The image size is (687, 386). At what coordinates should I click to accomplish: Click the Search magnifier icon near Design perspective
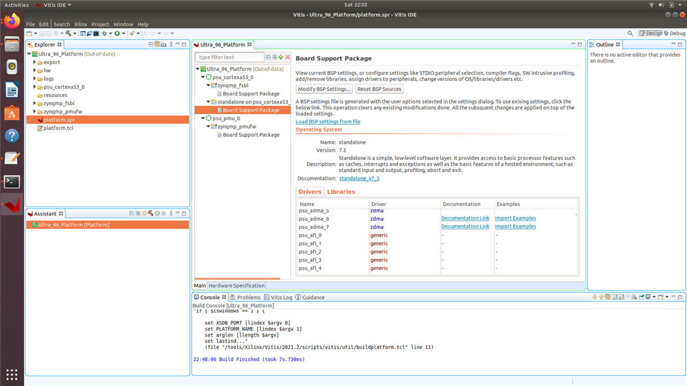[630, 33]
